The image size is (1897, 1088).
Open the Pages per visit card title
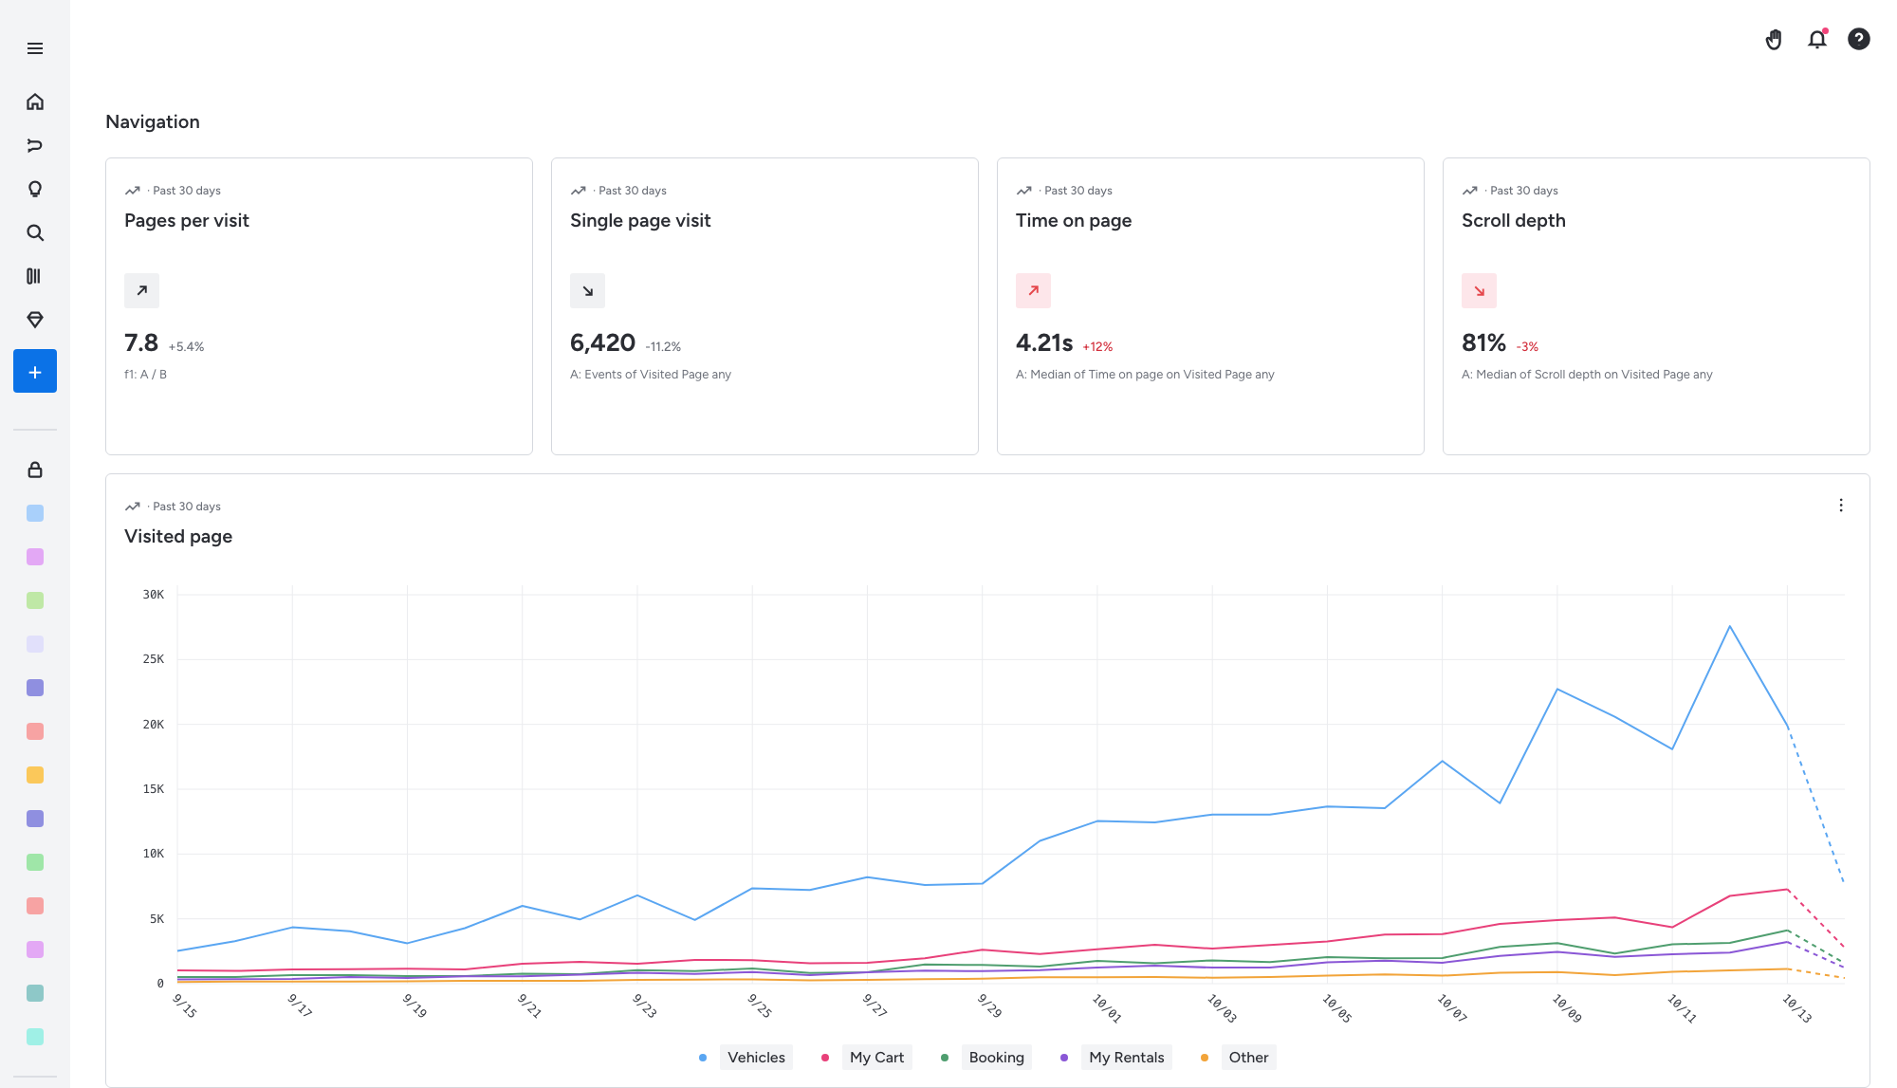187,221
